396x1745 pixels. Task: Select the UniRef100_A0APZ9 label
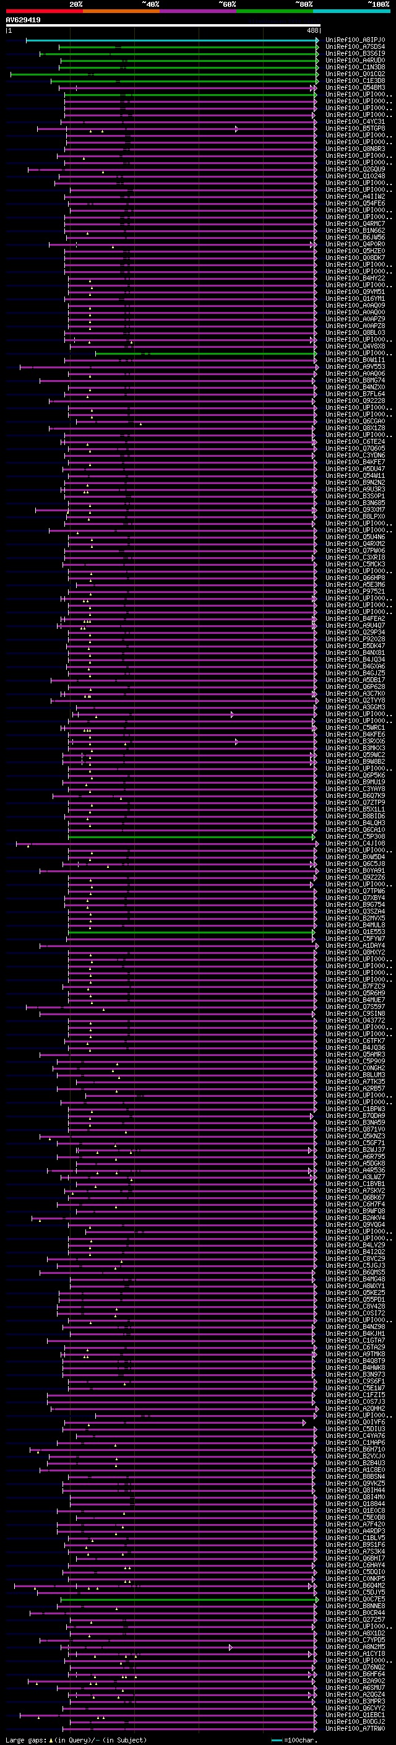[355, 319]
